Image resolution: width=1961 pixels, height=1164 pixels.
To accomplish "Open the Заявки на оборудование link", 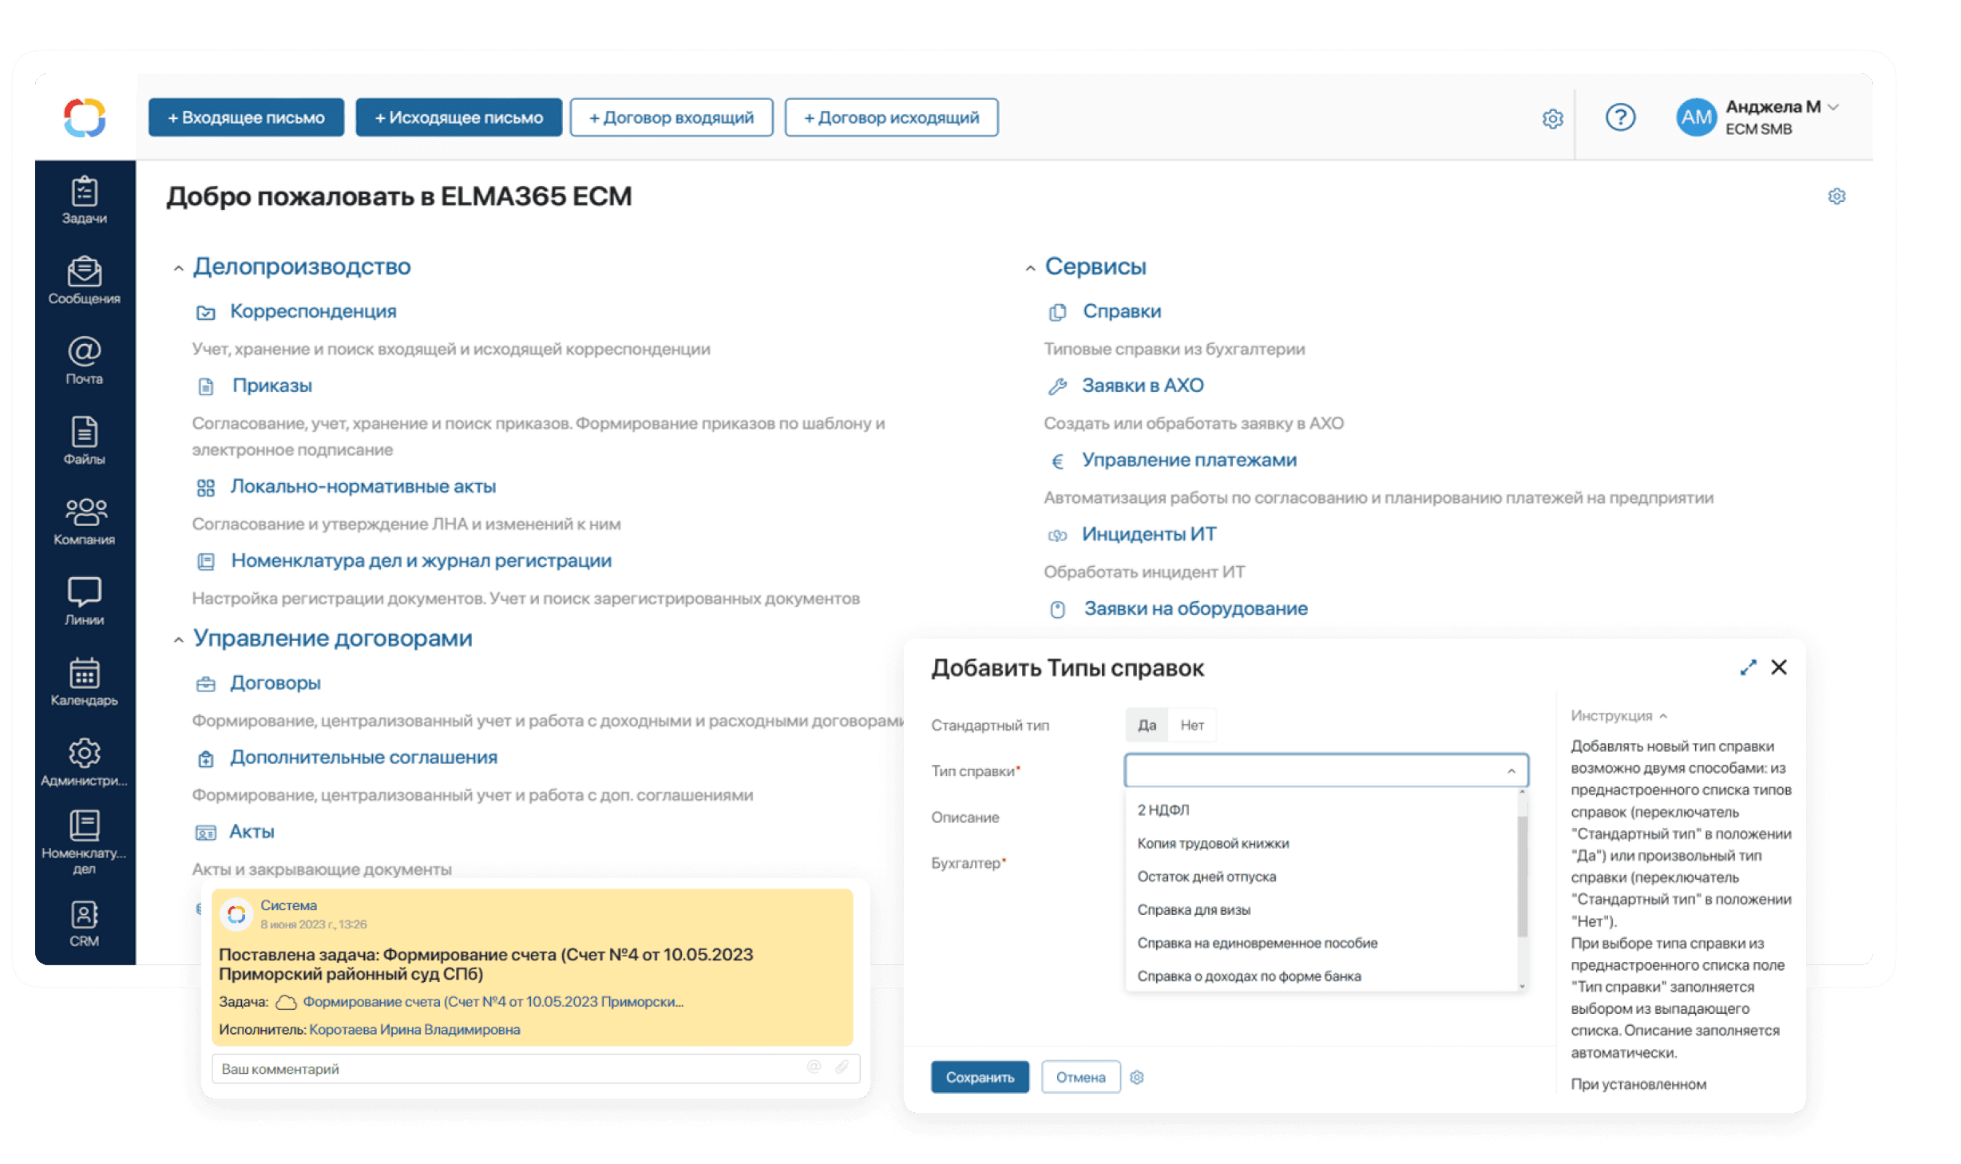I will pyautogui.click(x=1195, y=608).
